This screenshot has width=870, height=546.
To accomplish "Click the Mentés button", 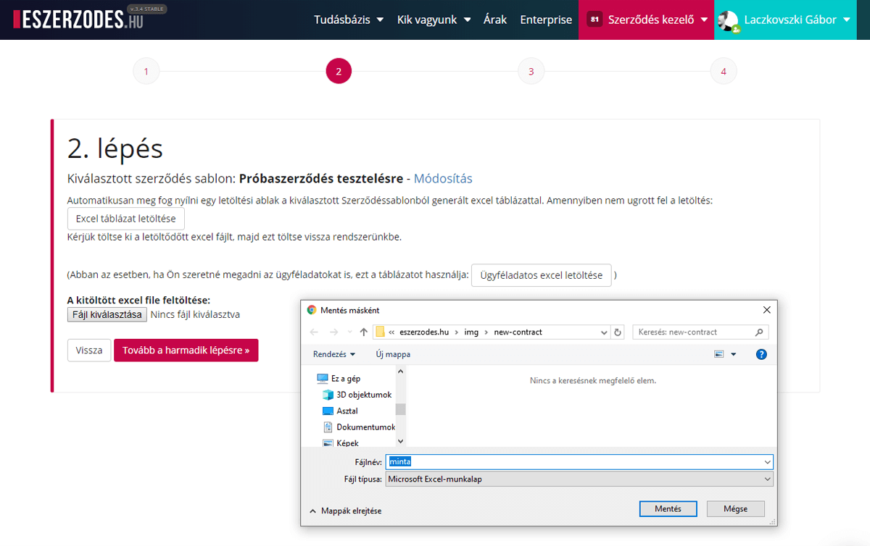I will tap(668, 509).
